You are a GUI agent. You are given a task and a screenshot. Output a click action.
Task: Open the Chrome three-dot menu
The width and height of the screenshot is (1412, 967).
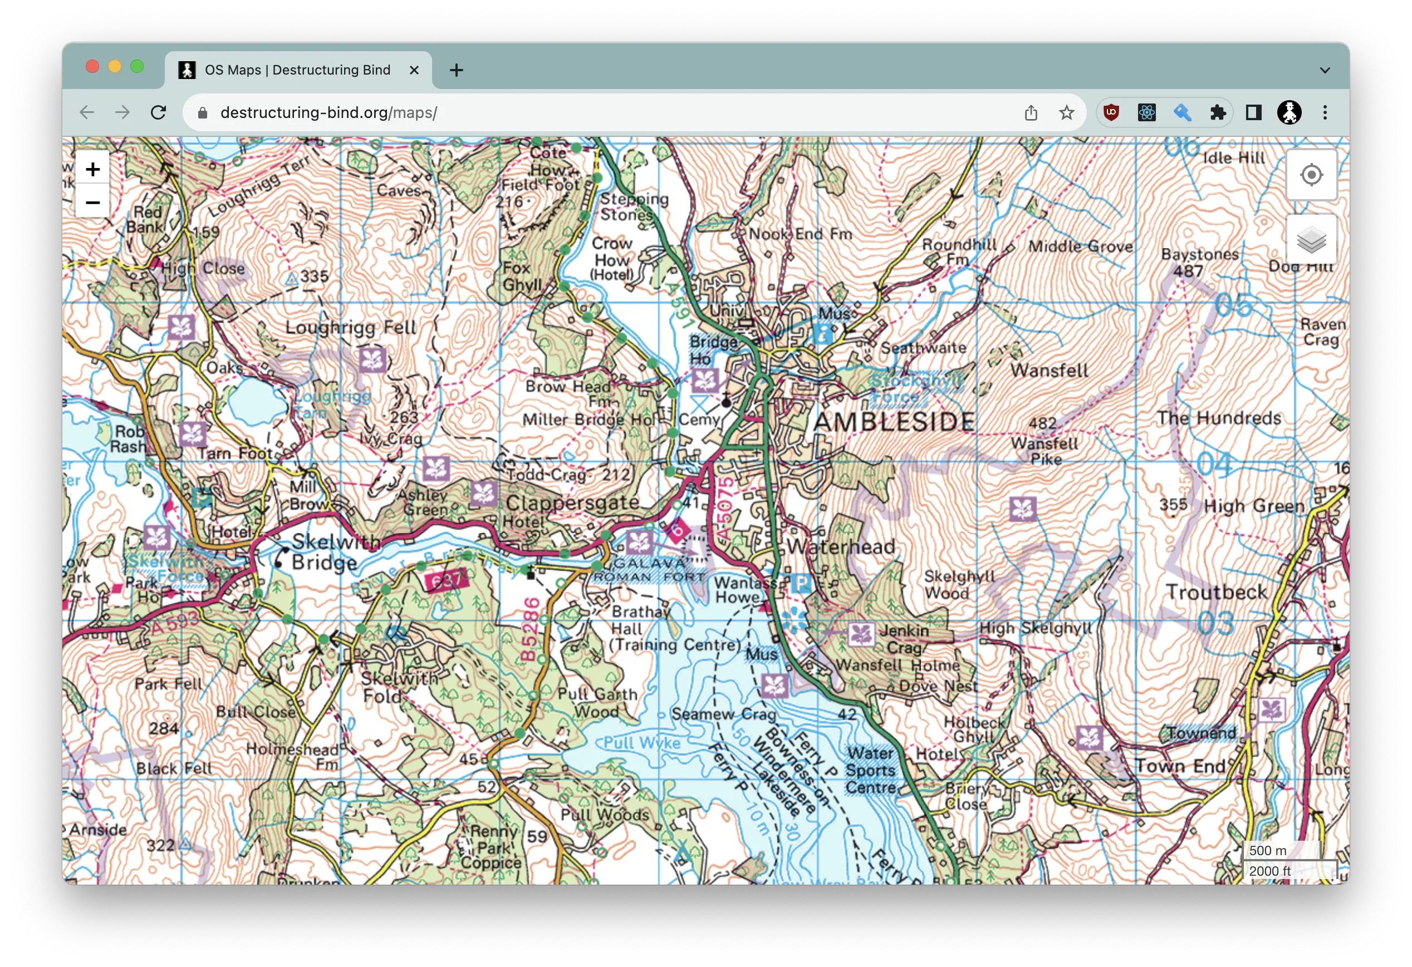pyautogui.click(x=1325, y=112)
